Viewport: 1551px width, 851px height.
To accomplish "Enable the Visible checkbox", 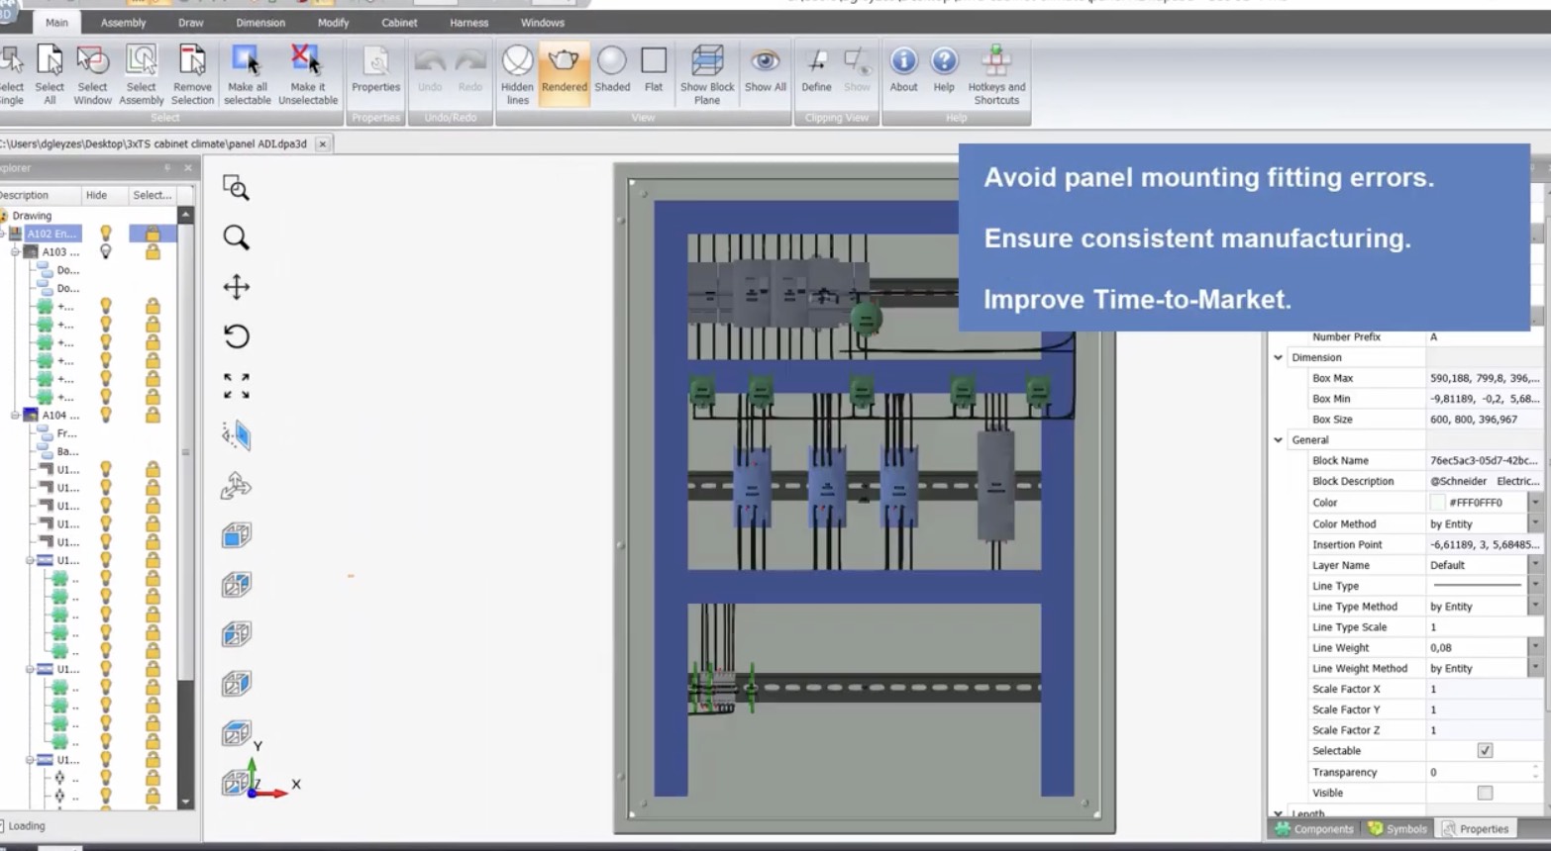I will (x=1483, y=792).
